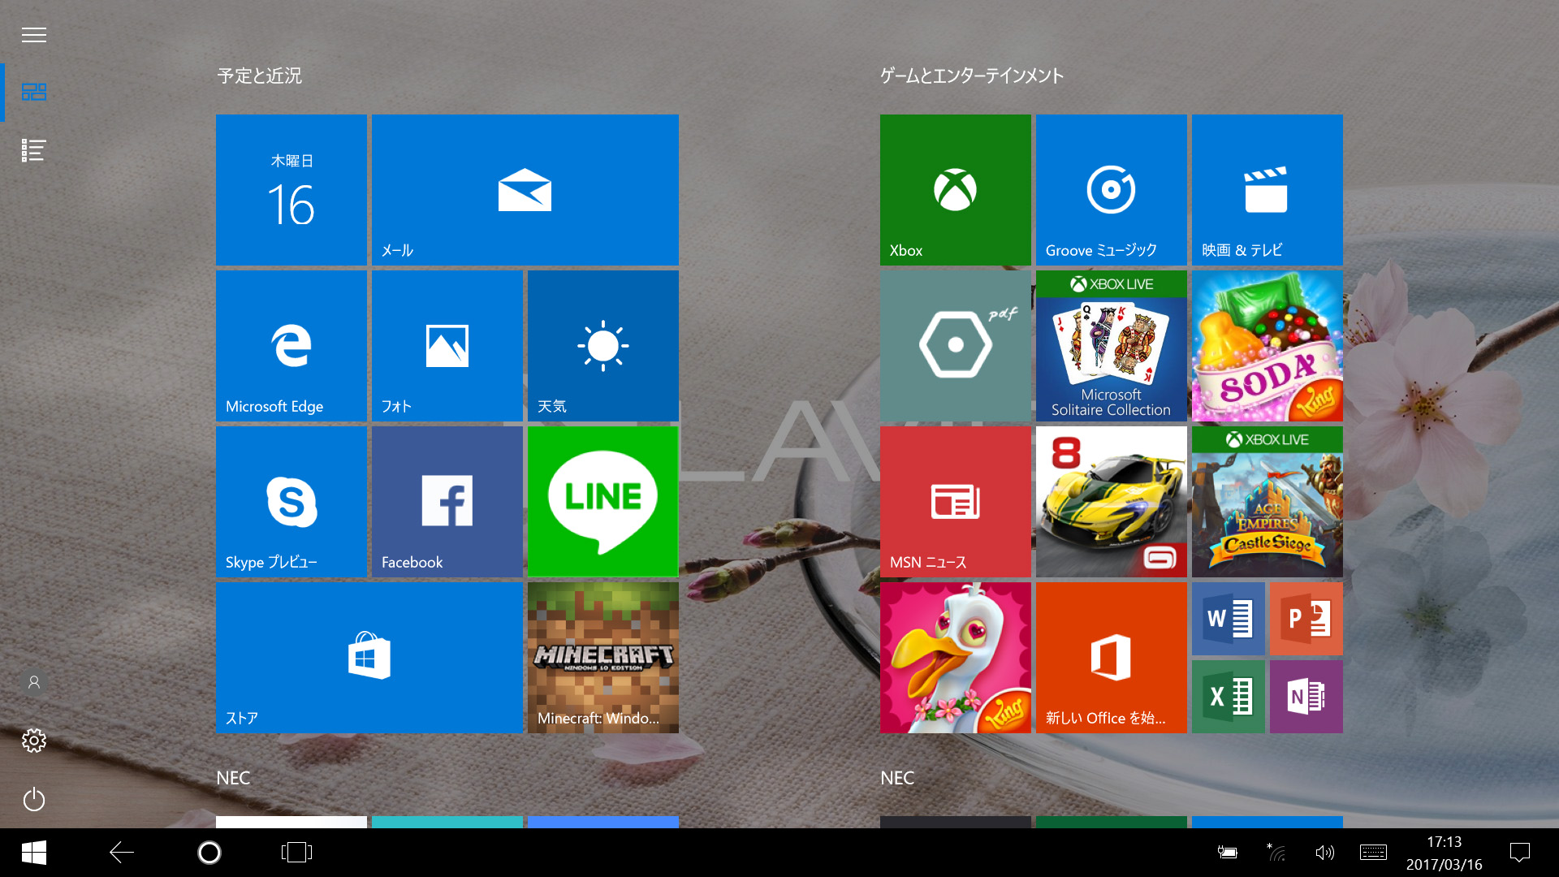1559x877 pixels.
Task: Open the 映画 & テレビ tile
Action: pyautogui.click(x=1266, y=189)
